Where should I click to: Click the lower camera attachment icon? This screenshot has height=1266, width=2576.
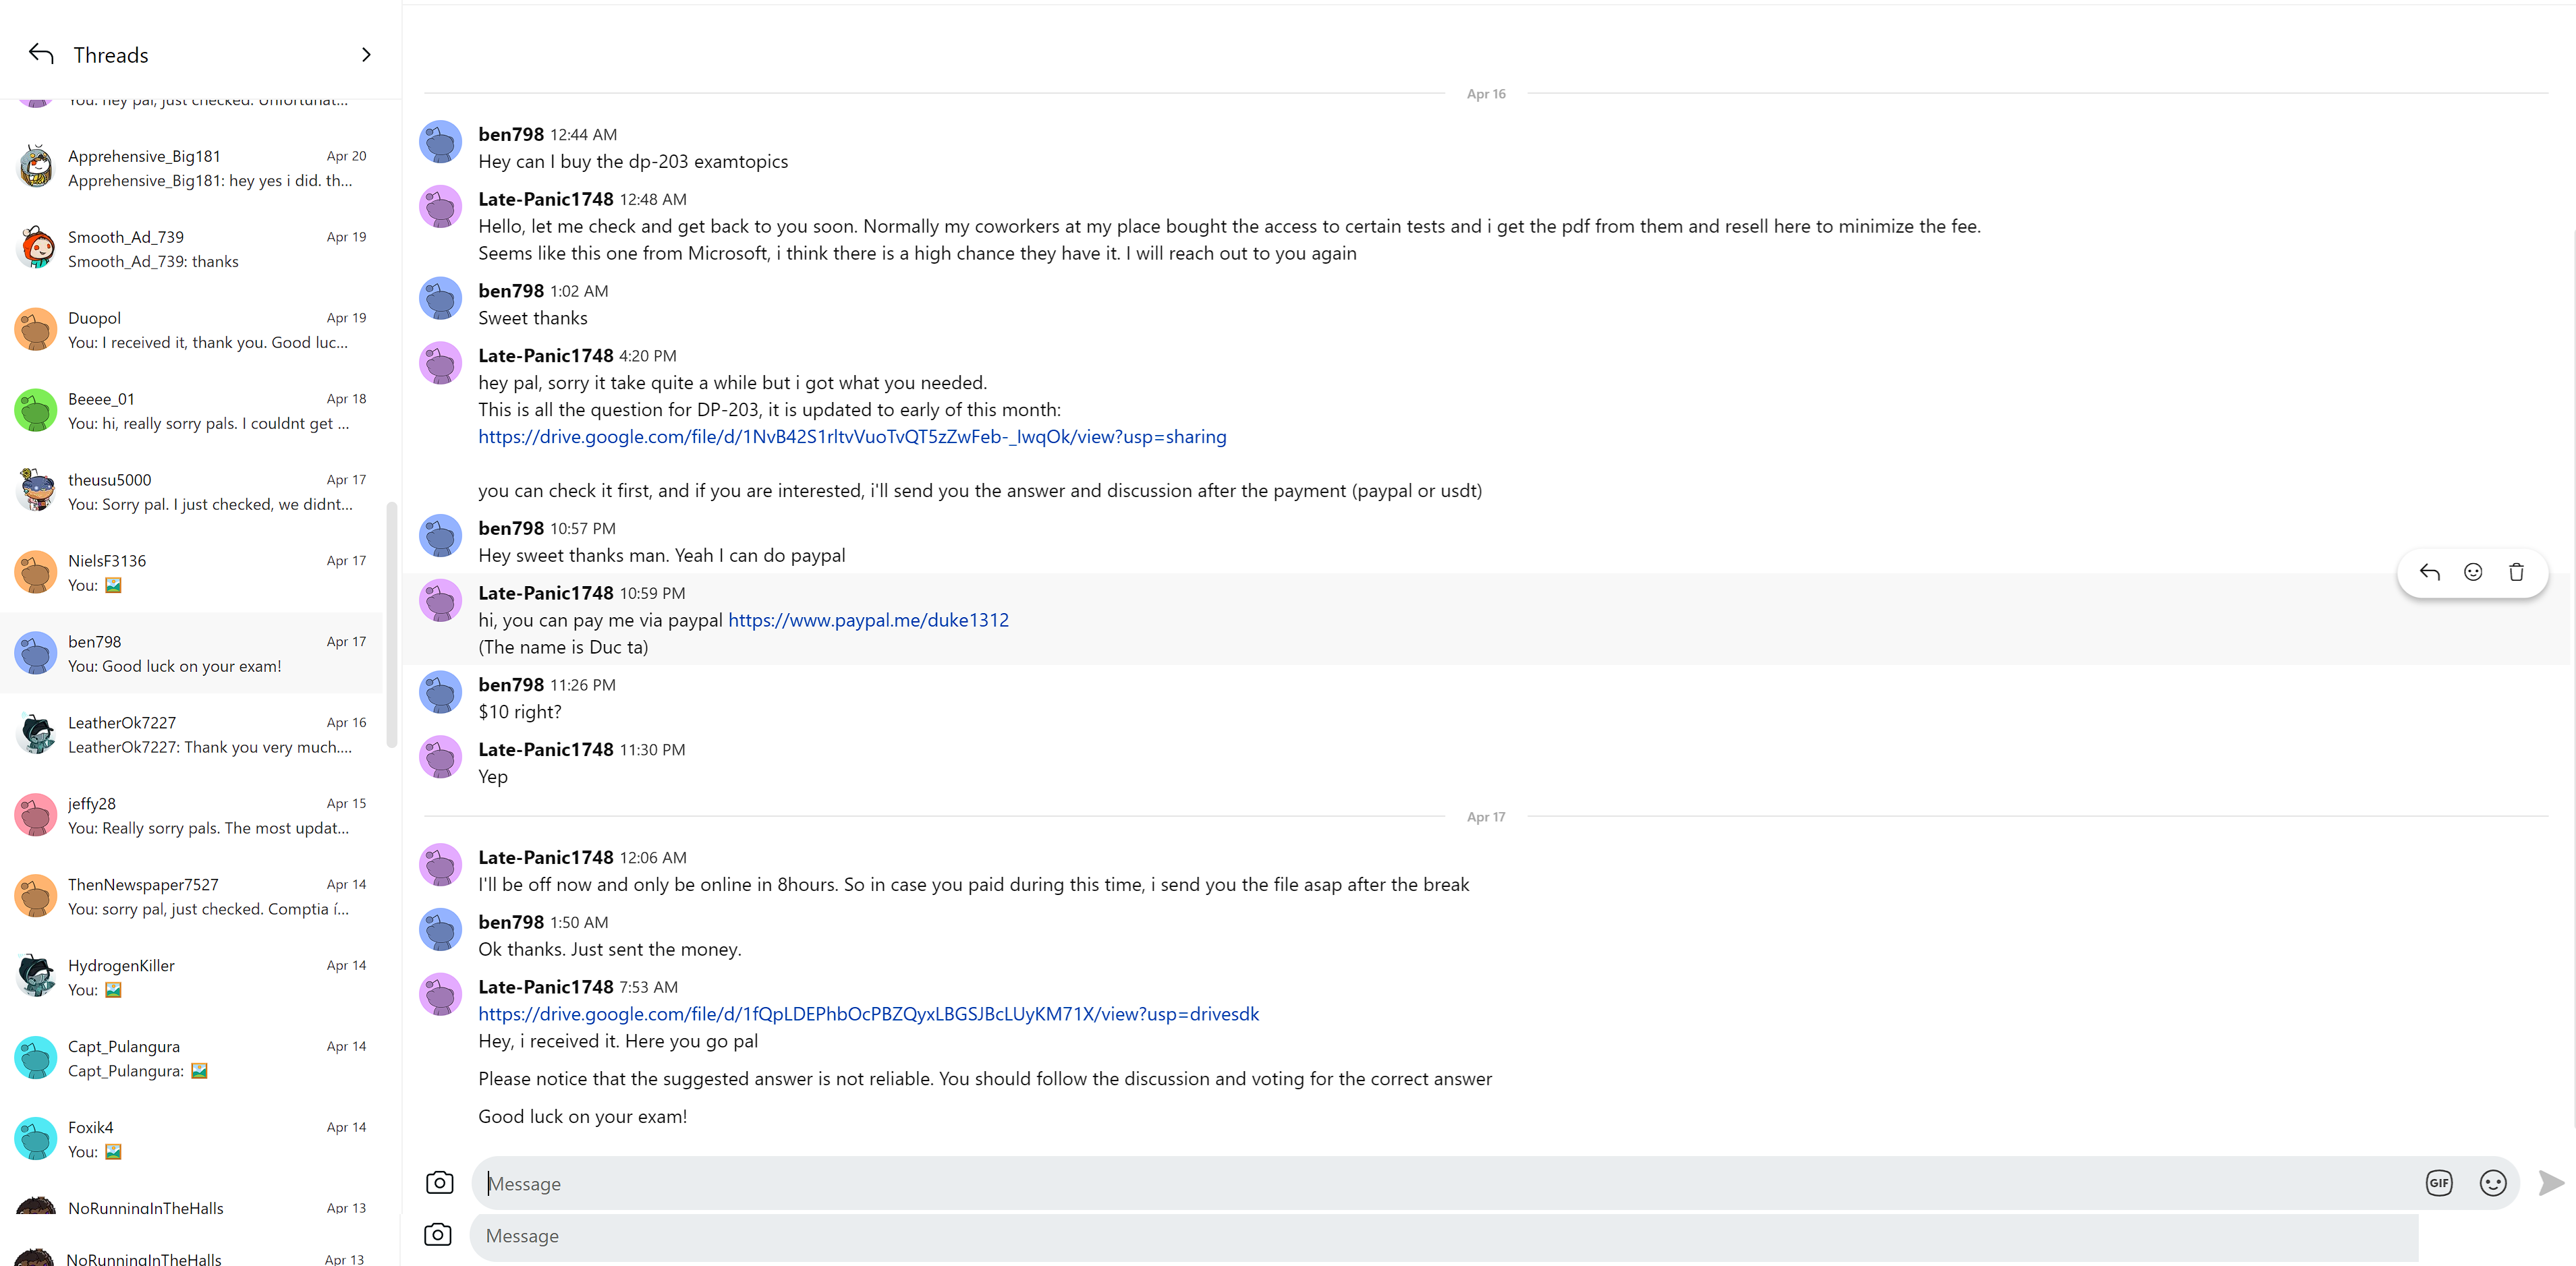click(x=437, y=1235)
